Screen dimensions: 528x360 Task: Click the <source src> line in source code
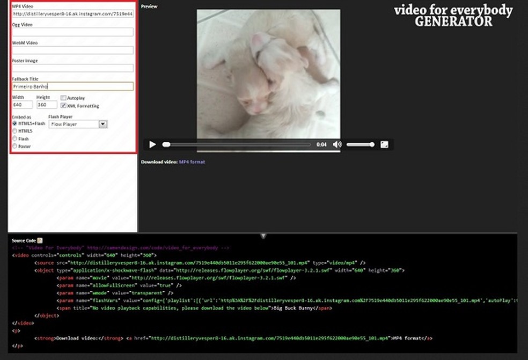click(x=200, y=263)
